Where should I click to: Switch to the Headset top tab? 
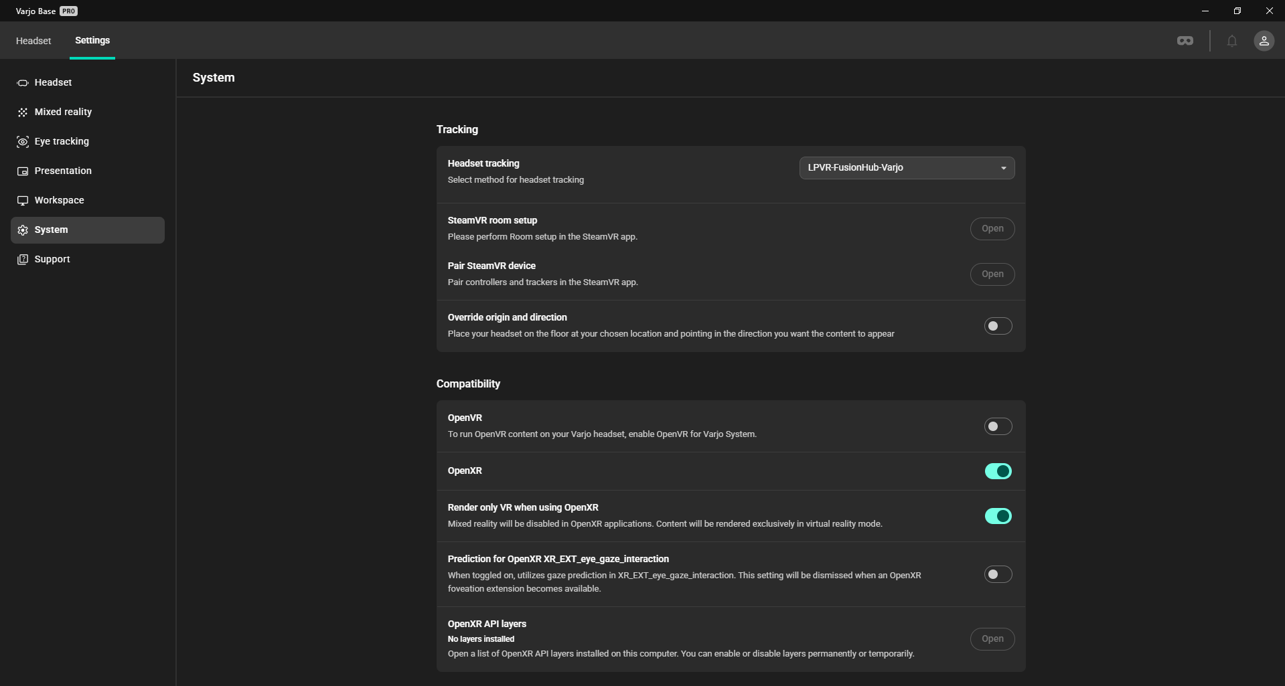[x=33, y=41]
